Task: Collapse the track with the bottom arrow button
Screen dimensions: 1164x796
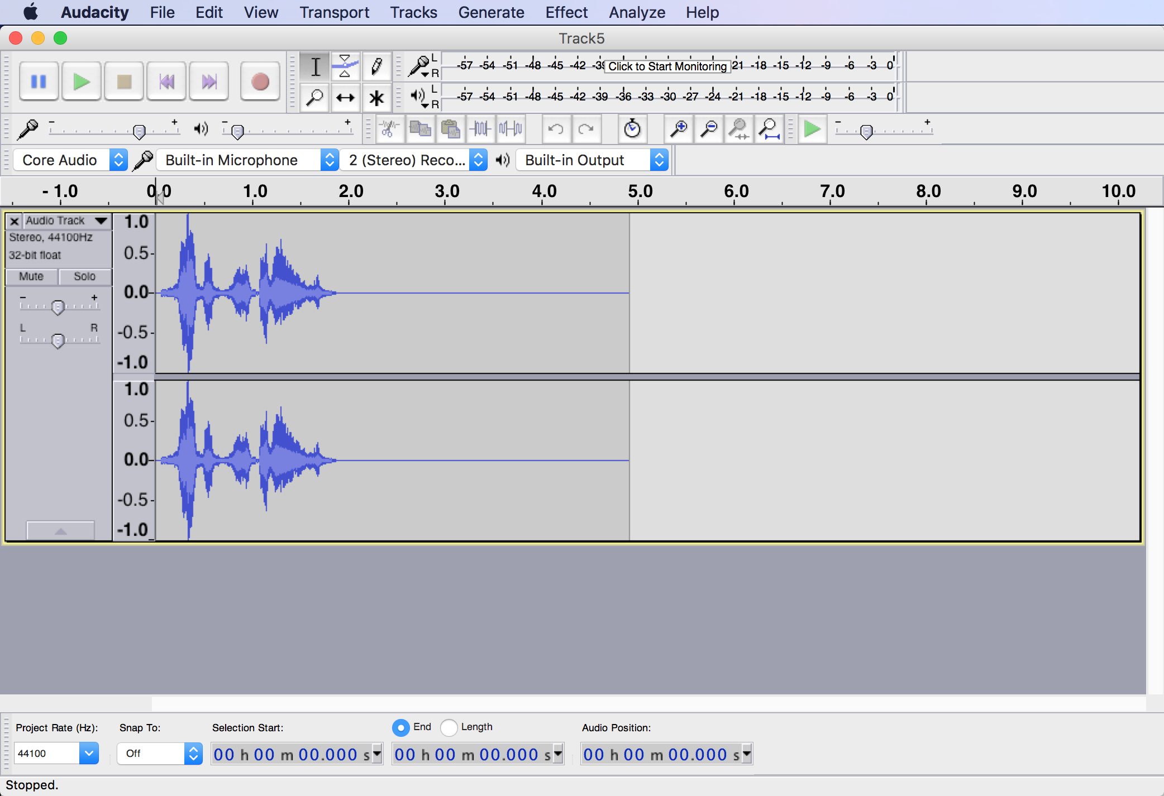Action: click(x=60, y=530)
